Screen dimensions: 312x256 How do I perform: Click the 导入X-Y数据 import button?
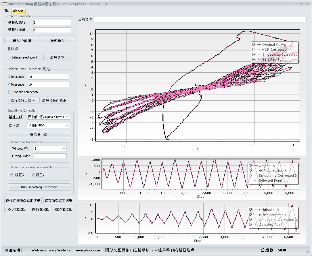click(22, 41)
